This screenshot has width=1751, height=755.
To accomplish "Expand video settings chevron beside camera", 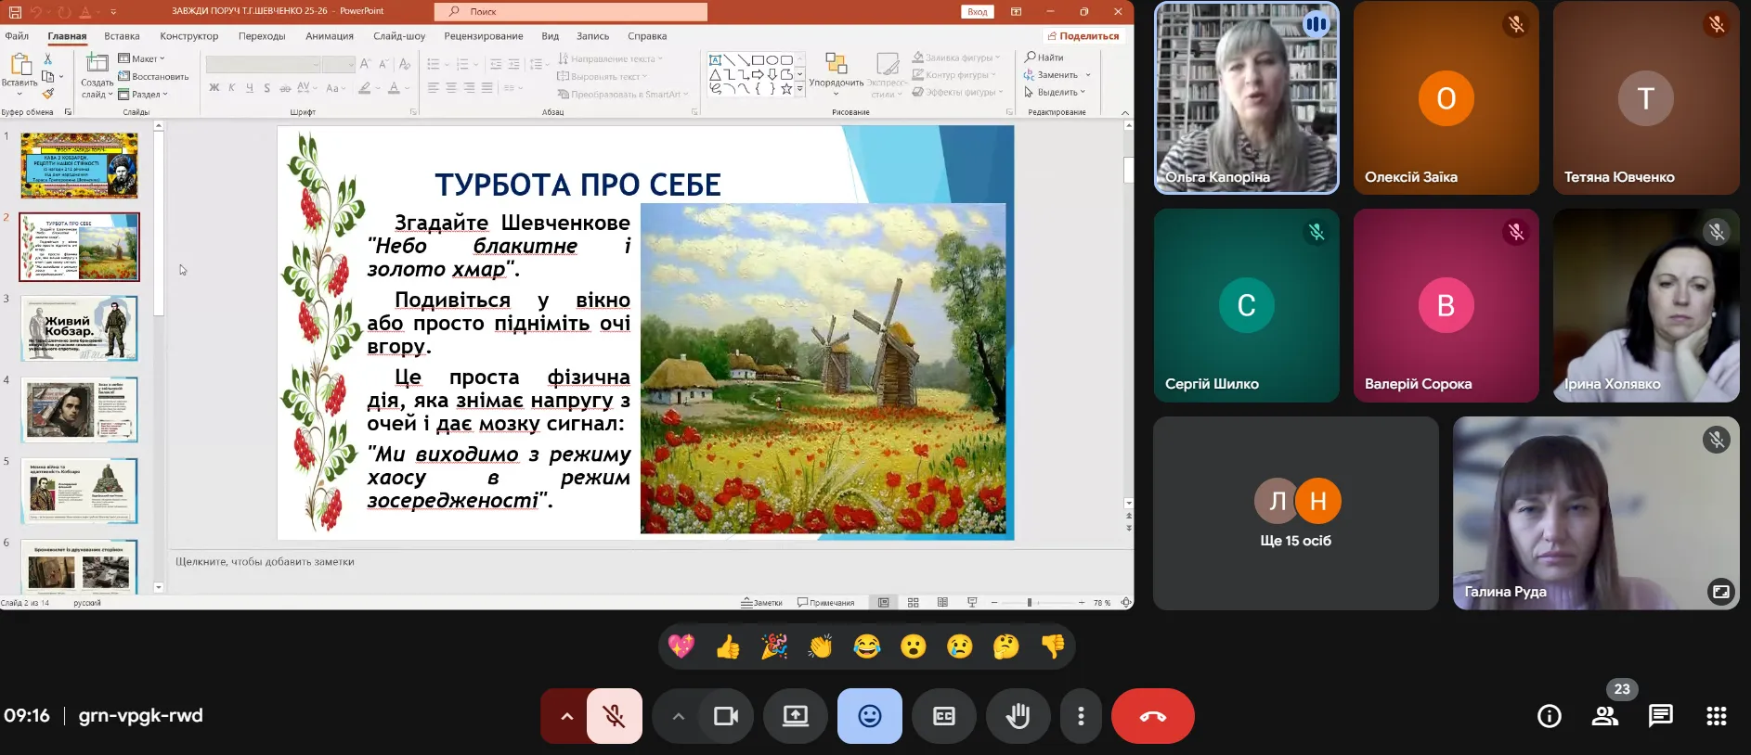I will point(678,716).
